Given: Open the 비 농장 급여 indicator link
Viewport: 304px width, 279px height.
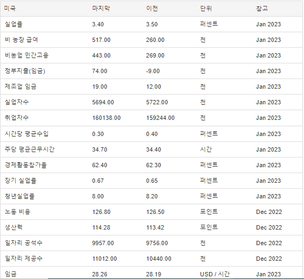Looking at the screenshot, I should [x=22, y=40].
